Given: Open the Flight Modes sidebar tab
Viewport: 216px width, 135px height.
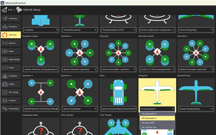Looking at the screenshot, I should 11,60.
